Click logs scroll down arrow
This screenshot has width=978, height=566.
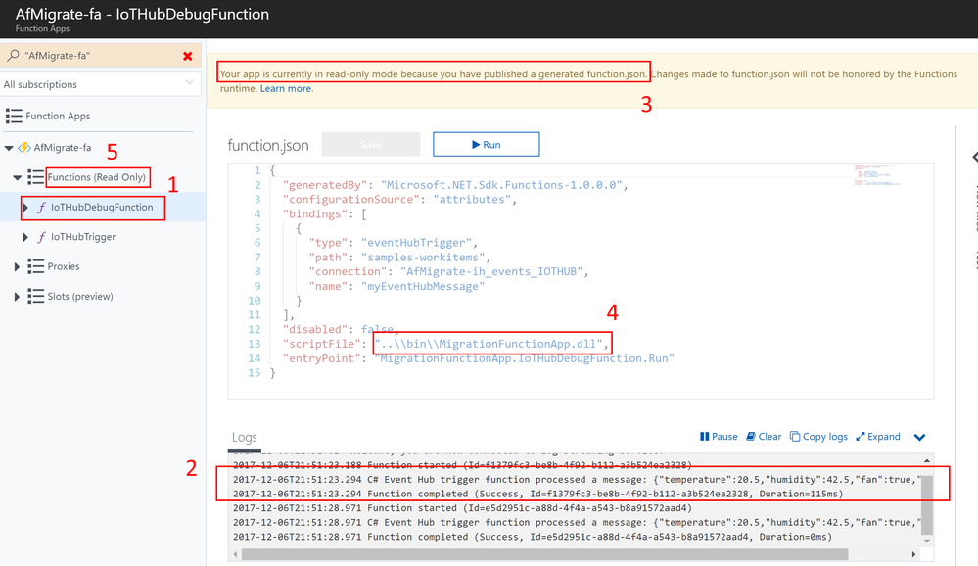[x=927, y=542]
